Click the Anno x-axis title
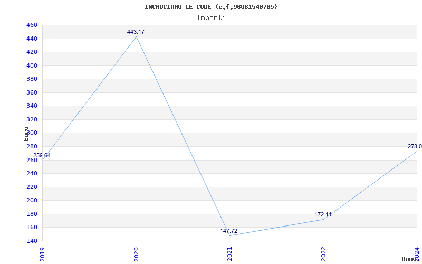The image size is (422, 264). (x=409, y=259)
